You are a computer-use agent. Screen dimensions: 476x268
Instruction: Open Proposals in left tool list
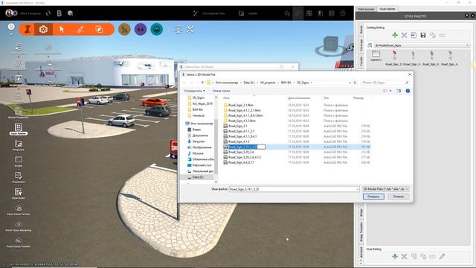click(x=18, y=145)
